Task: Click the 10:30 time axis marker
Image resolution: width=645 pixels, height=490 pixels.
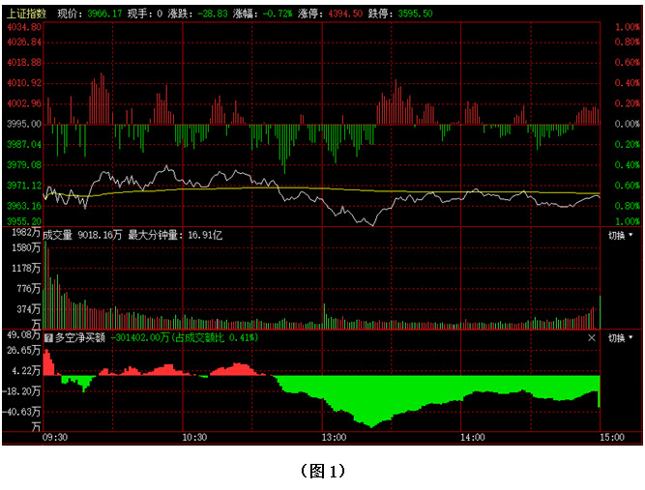Action: (194, 438)
